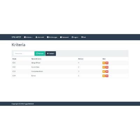140x140 pixels.
Task: Edit criteria C04 with orange icon
Action: [x=104, y=76]
